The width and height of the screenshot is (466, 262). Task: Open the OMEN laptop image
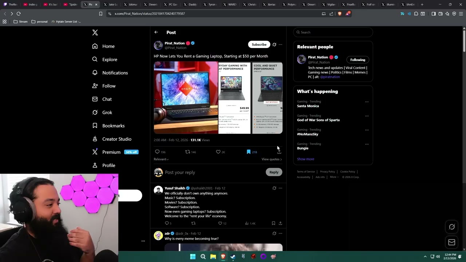click(x=186, y=98)
